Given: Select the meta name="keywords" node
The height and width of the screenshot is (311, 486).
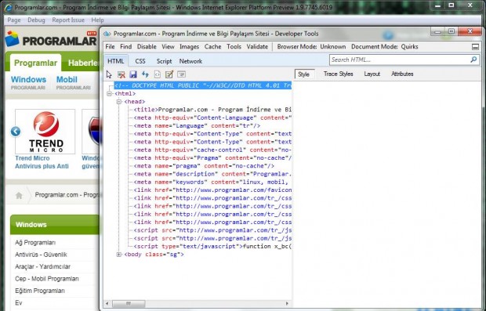Looking at the screenshot, I should pyautogui.click(x=212, y=183).
